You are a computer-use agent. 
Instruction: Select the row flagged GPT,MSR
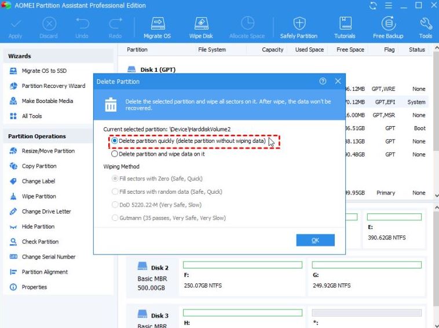pos(387,115)
